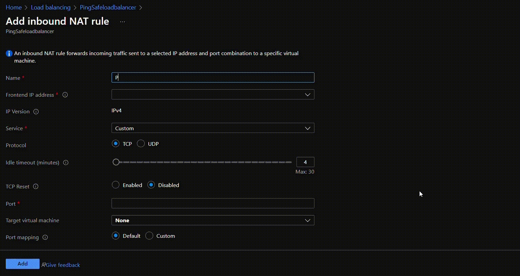Open the ellipsis menu beside page title

122,22
